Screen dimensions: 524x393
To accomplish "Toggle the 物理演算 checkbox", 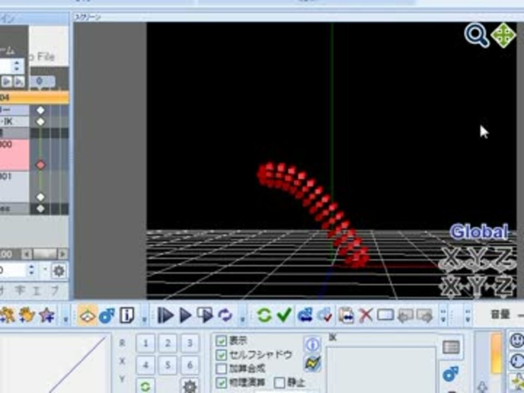I will 221,382.
